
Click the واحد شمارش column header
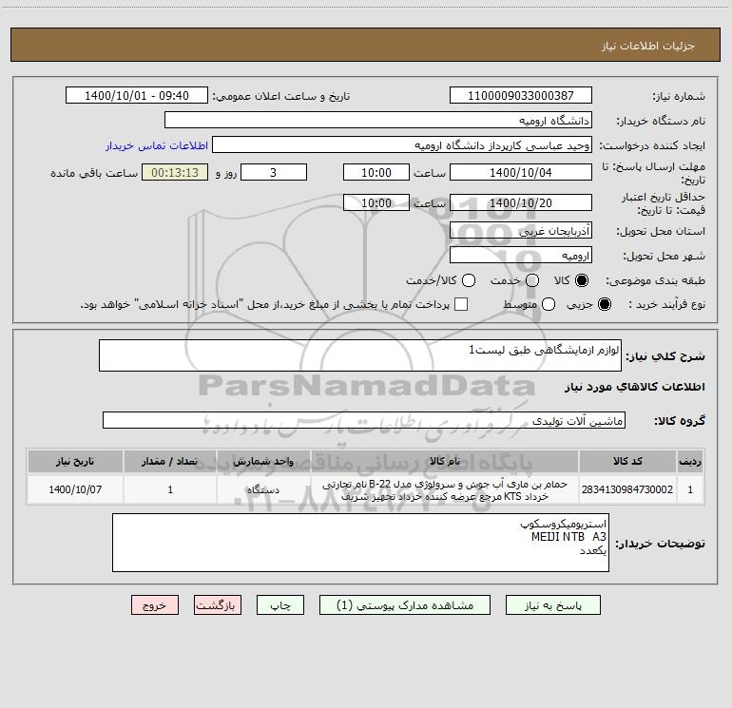click(x=263, y=461)
